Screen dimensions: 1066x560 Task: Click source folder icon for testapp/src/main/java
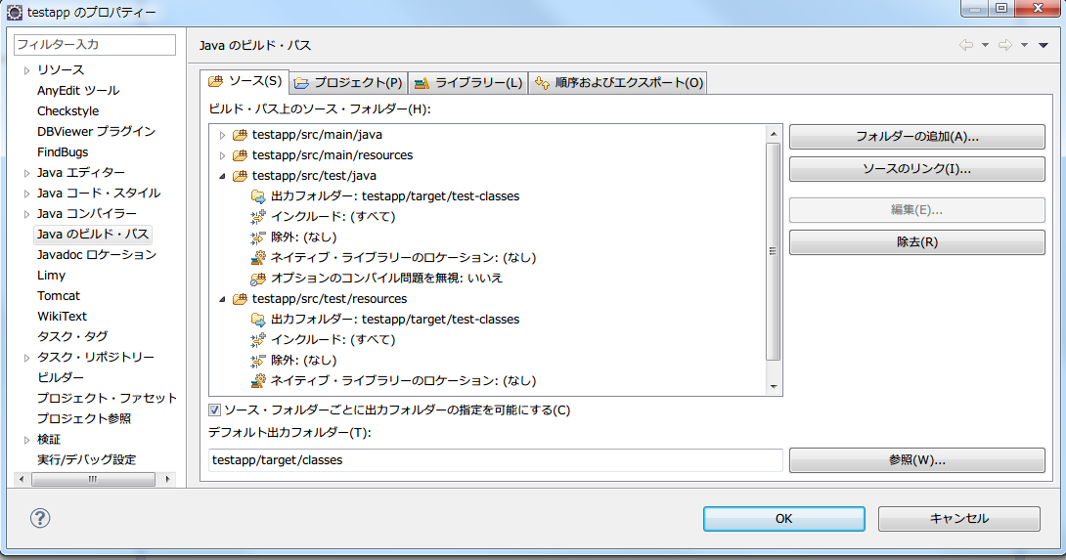click(240, 135)
